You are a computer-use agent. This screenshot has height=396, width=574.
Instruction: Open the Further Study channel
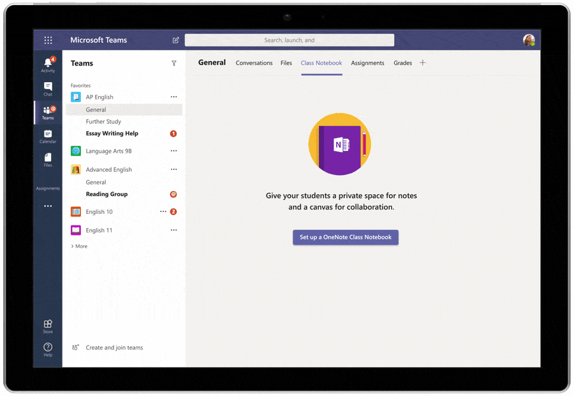click(103, 122)
